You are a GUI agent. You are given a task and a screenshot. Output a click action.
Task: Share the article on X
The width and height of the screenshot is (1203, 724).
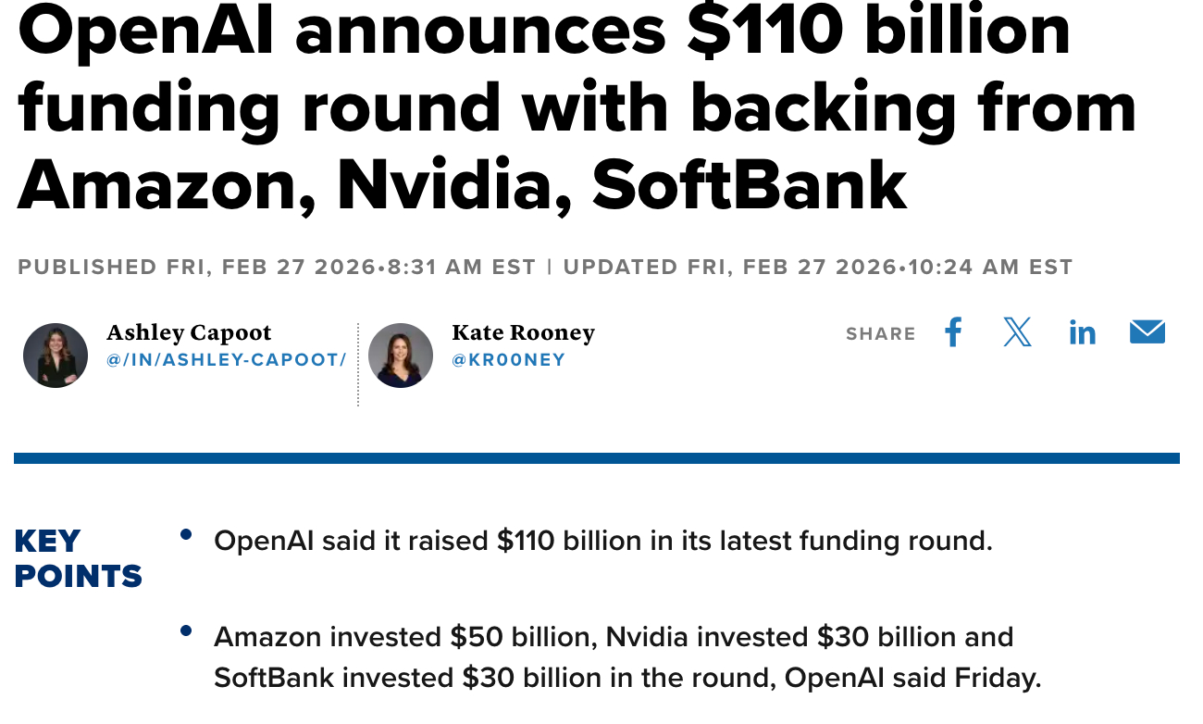[1017, 331]
